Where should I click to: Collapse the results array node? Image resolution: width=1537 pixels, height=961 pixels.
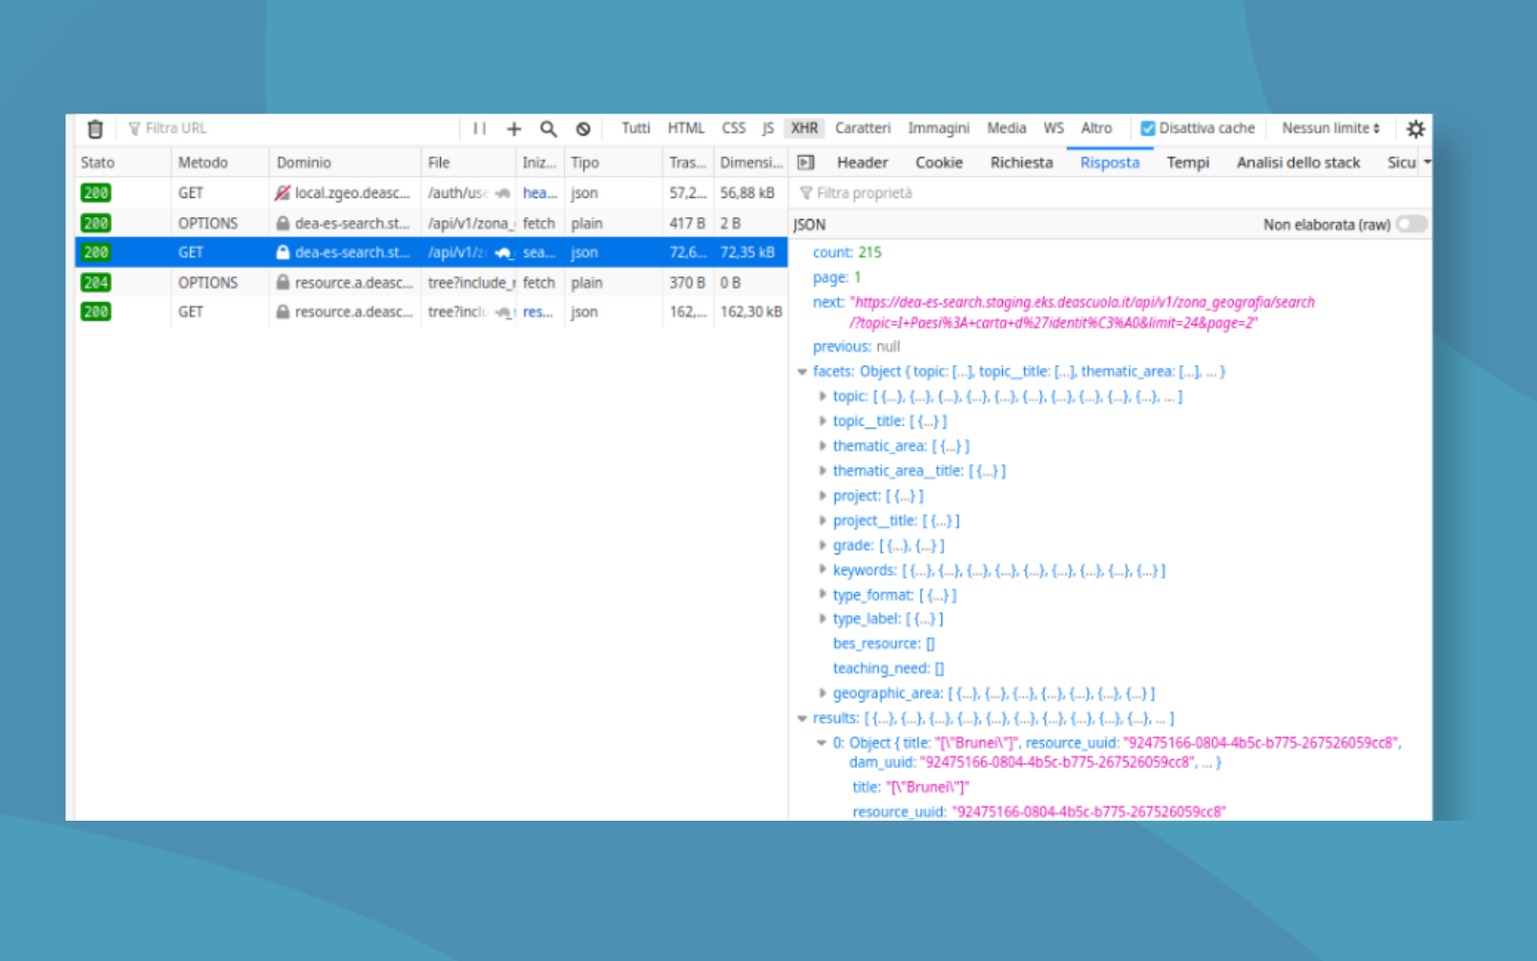[802, 718]
